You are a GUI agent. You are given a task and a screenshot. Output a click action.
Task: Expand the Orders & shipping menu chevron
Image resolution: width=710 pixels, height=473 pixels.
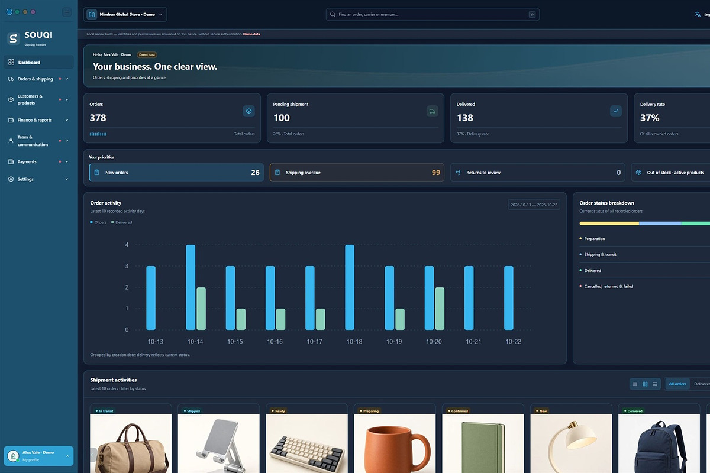[67, 79]
